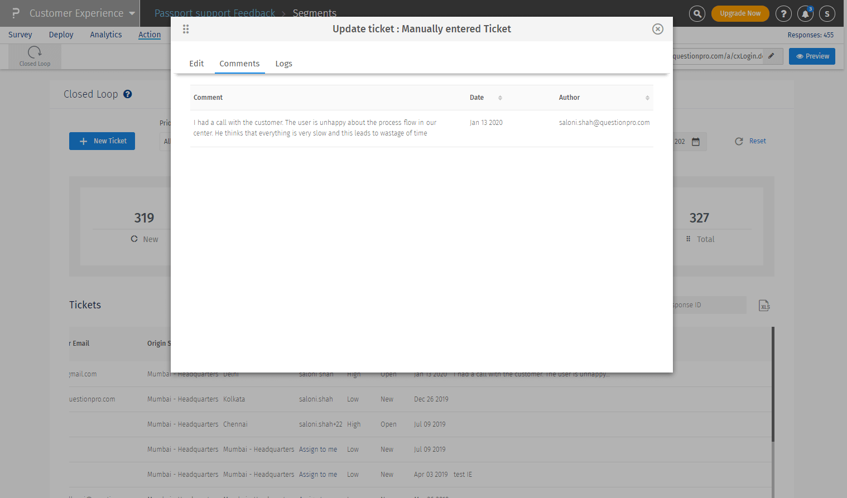Click the 319 New tickets card

[145, 226]
